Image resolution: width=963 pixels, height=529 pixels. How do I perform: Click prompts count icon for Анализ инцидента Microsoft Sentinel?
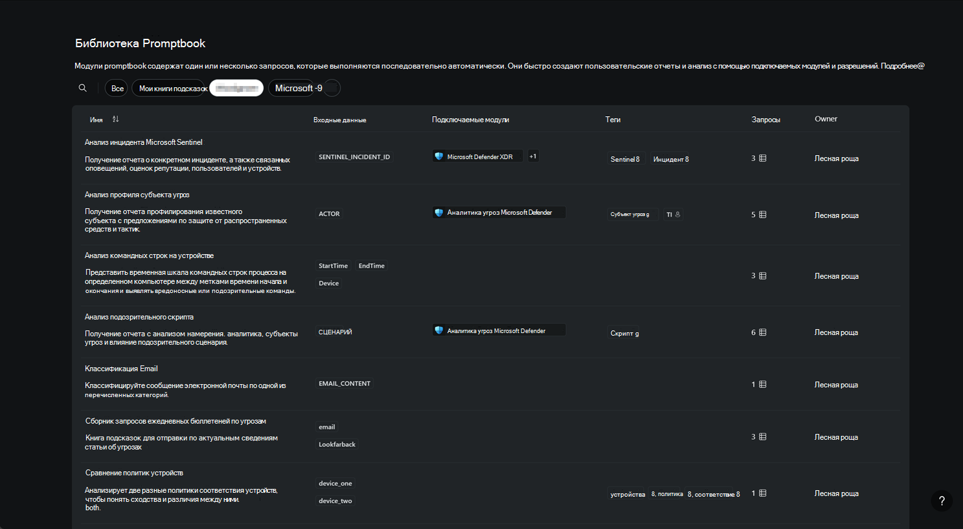(763, 158)
